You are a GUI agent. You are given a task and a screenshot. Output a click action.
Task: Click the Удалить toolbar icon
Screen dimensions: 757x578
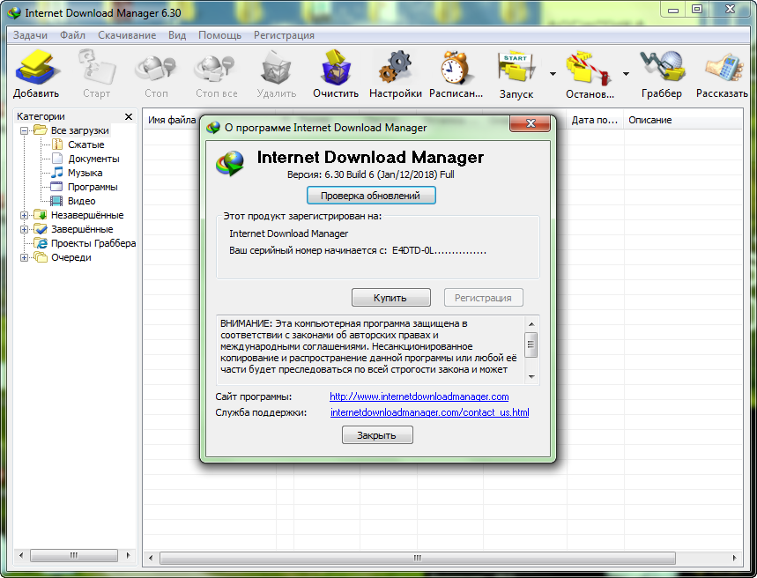click(276, 68)
